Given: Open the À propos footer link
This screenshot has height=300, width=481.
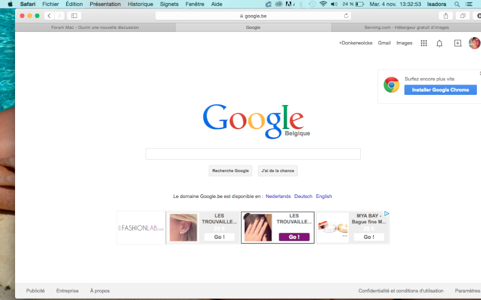Looking at the screenshot, I should click(x=100, y=291).
